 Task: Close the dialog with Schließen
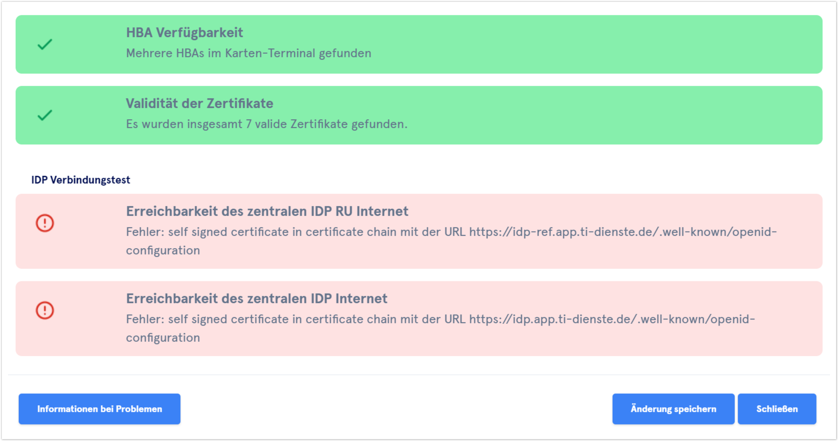(x=777, y=409)
